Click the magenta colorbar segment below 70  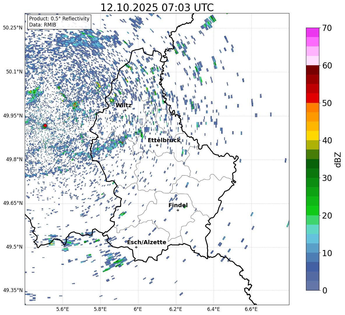point(313,33)
